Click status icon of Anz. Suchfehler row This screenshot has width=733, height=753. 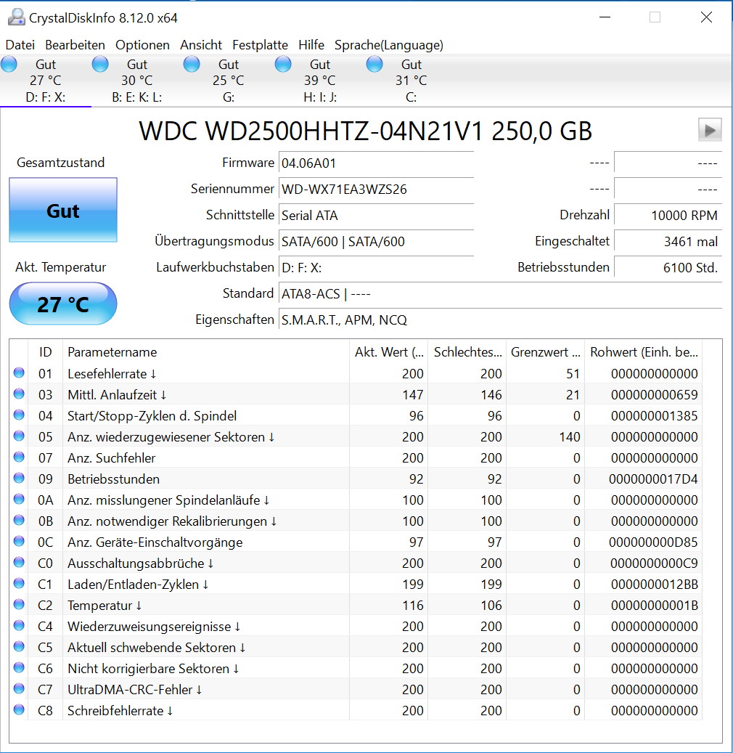tap(19, 457)
